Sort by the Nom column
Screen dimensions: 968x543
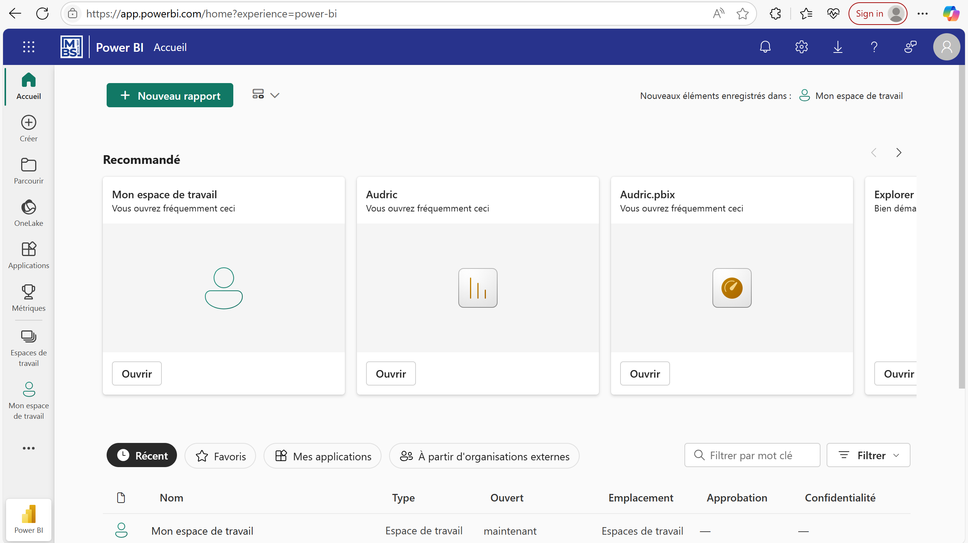click(x=171, y=498)
